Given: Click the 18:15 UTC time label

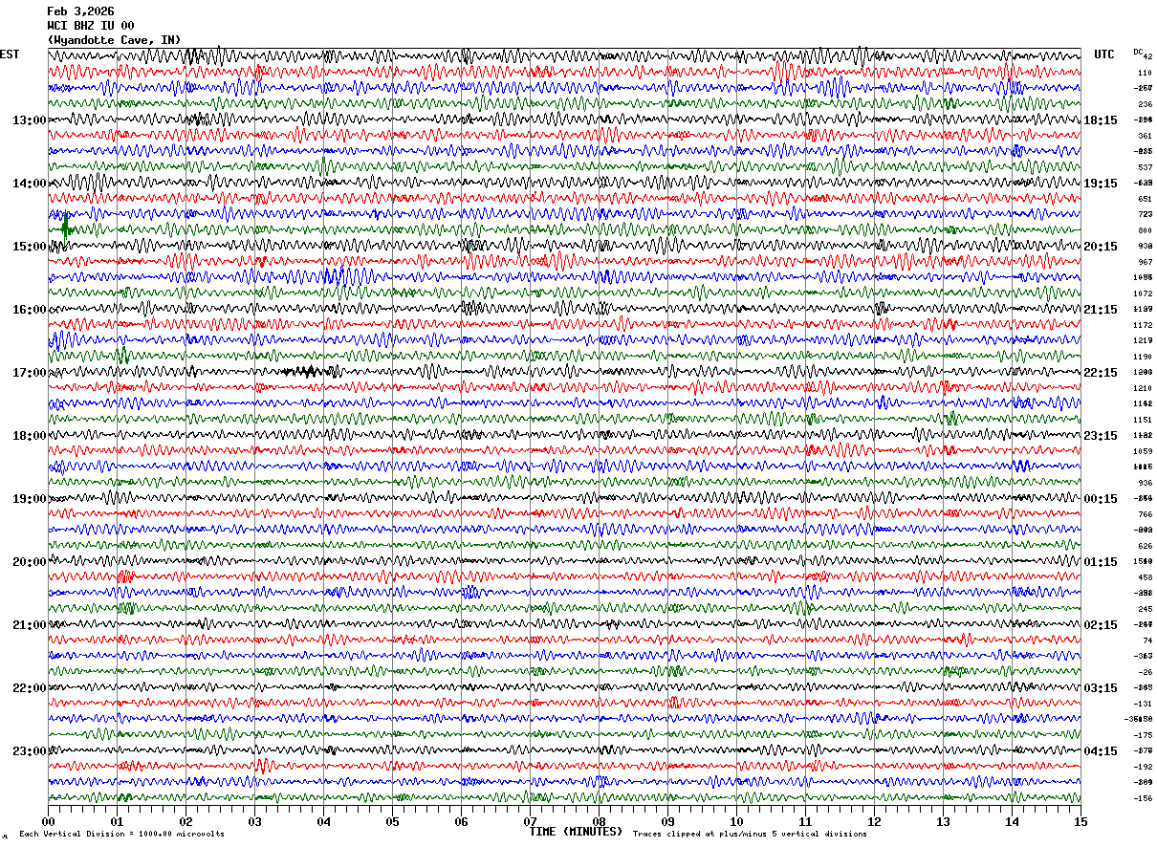Looking at the screenshot, I should pos(1101,120).
